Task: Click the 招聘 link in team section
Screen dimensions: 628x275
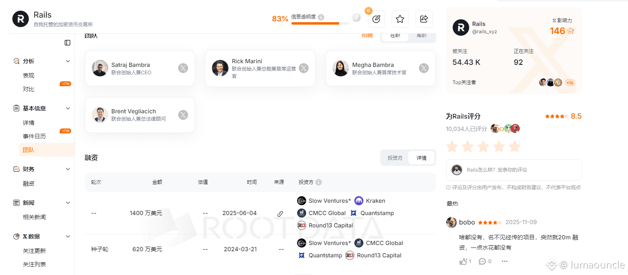Action: [367, 36]
